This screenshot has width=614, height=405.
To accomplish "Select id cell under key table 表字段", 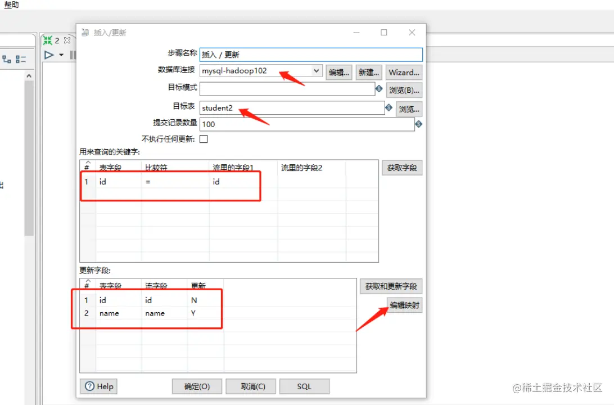I will (x=119, y=182).
